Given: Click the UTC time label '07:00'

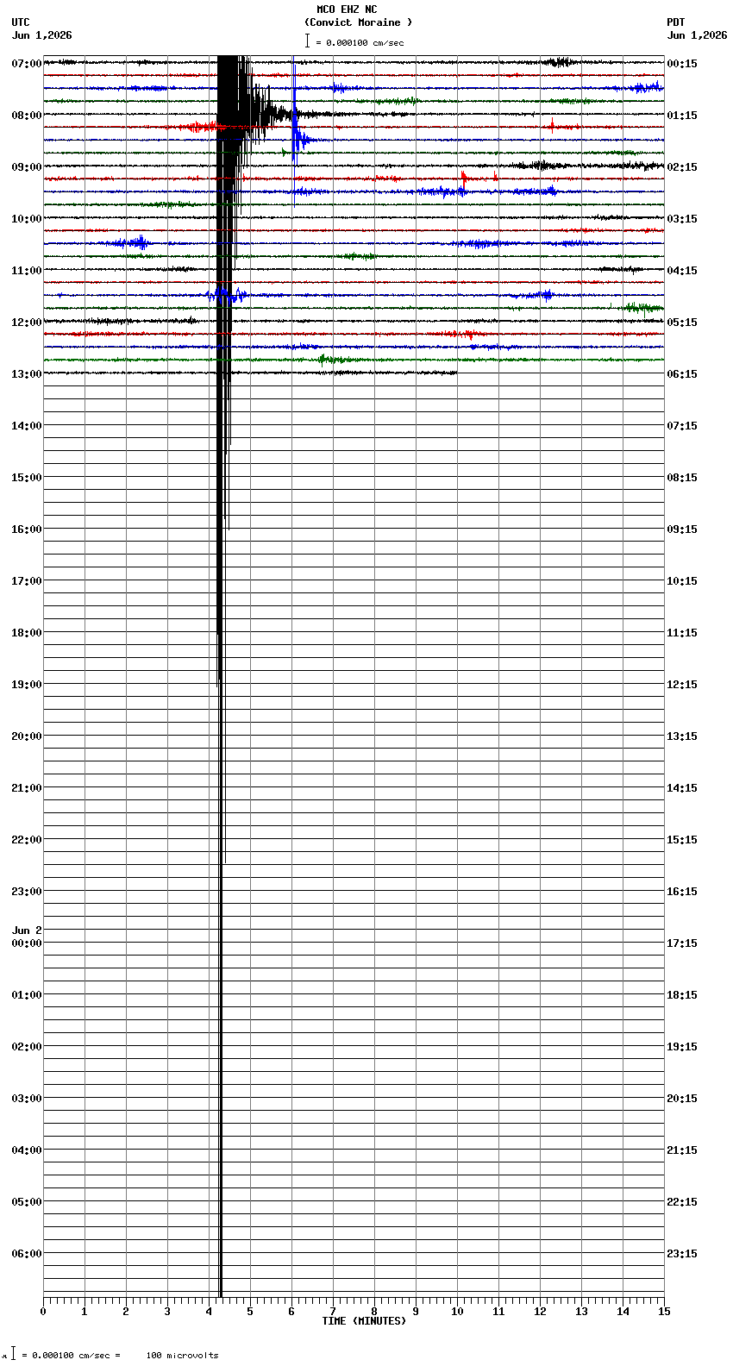Looking at the screenshot, I should point(27,64).
